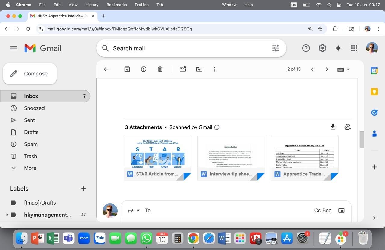This screenshot has height=250, width=385.
Task: Click the email scrollbar thumb
Action: 362,139
